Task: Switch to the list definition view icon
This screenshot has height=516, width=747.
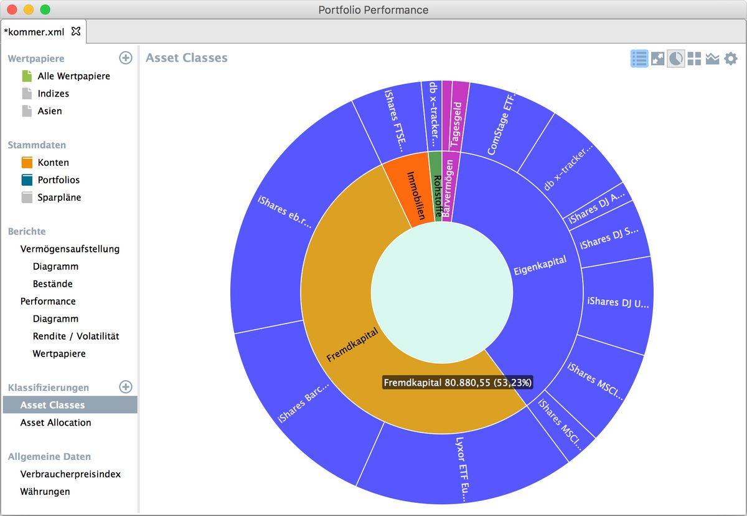Action: tap(639, 59)
